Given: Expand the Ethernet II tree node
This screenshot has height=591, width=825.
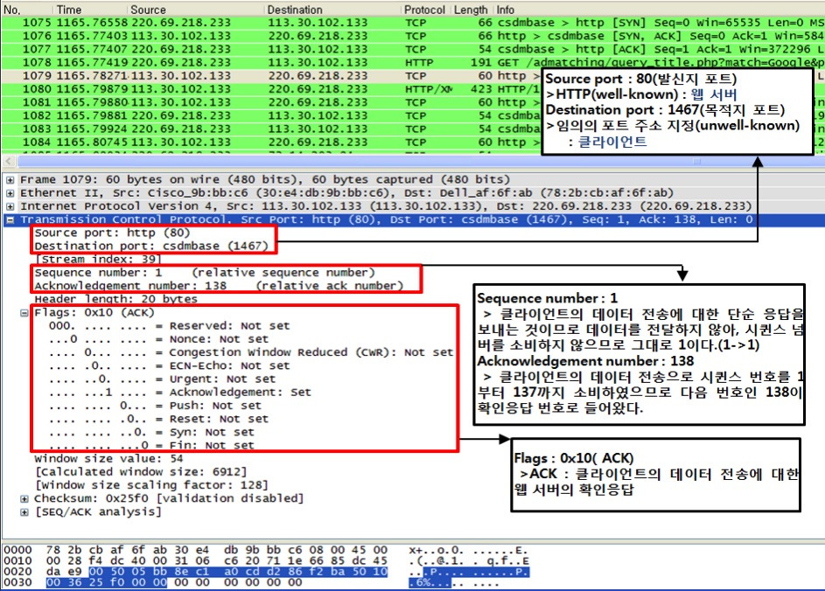Looking at the screenshot, I should click(10, 193).
